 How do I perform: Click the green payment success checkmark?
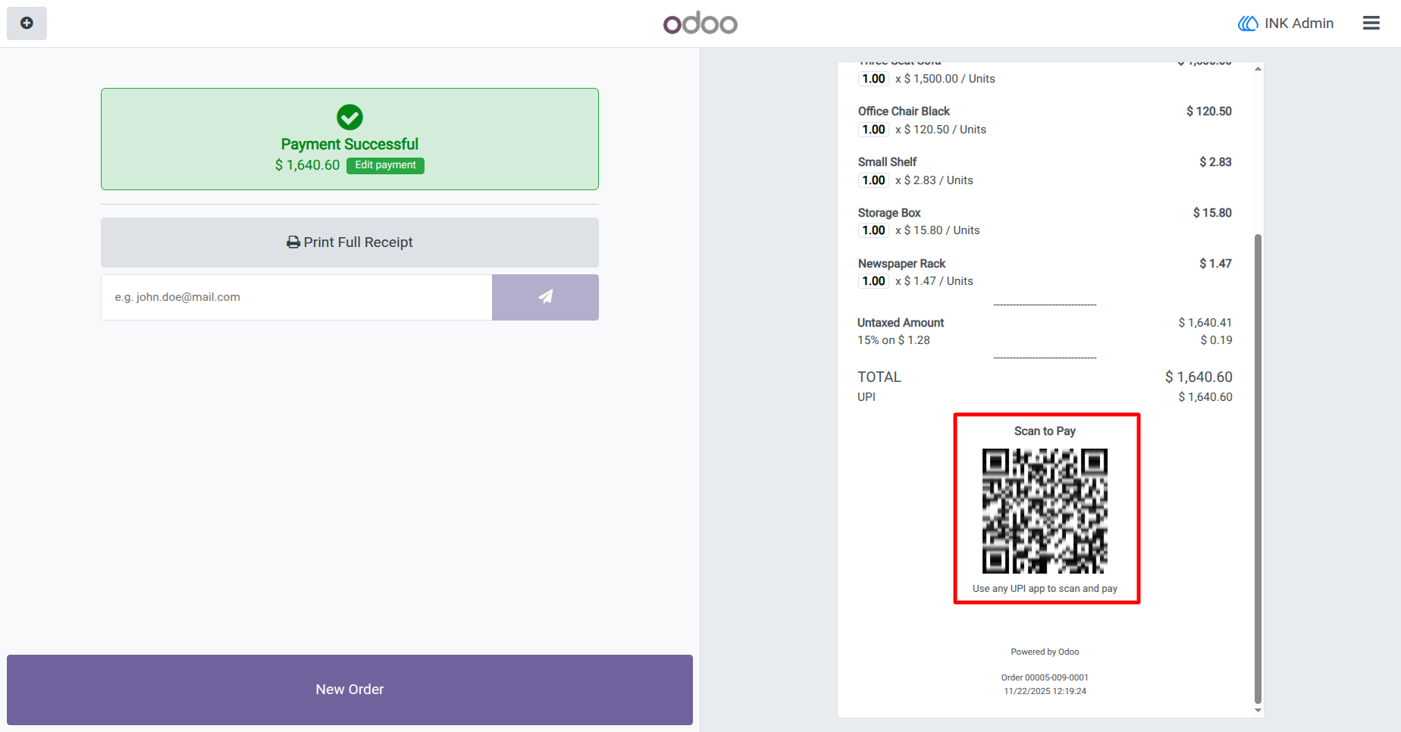tap(349, 117)
